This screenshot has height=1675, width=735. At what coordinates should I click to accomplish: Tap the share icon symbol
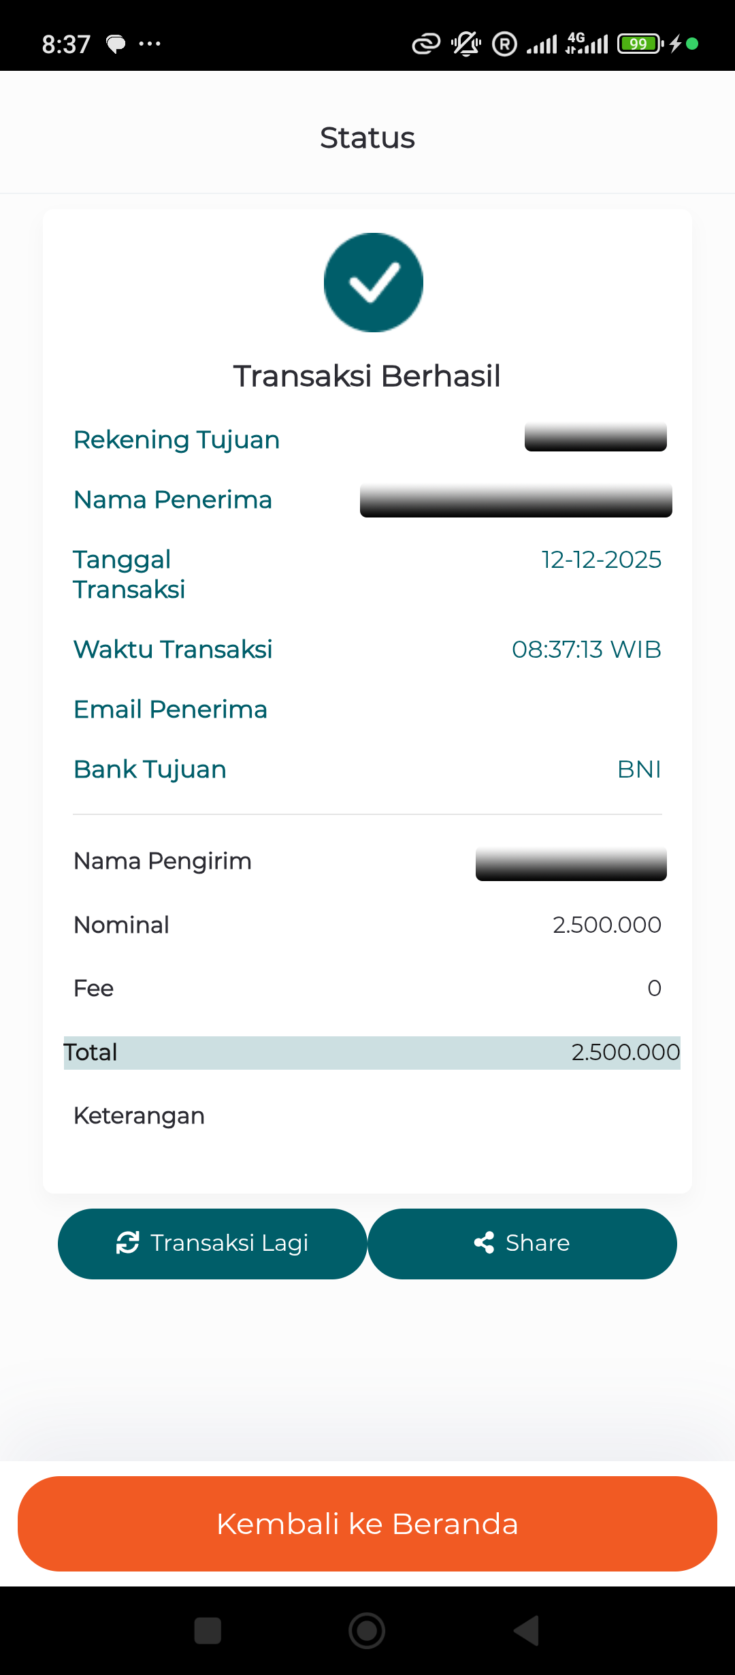pos(484,1243)
